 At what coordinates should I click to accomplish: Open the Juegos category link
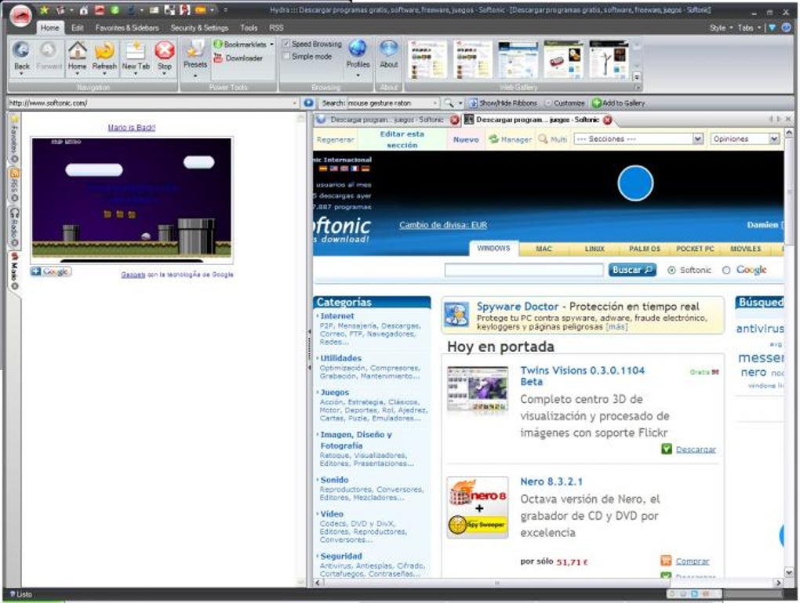click(x=335, y=392)
